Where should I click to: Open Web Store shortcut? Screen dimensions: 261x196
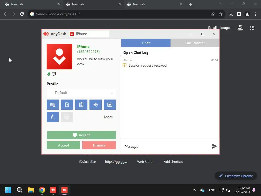[145, 162]
